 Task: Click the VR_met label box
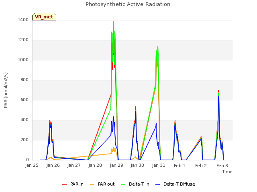tap(44, 17)
